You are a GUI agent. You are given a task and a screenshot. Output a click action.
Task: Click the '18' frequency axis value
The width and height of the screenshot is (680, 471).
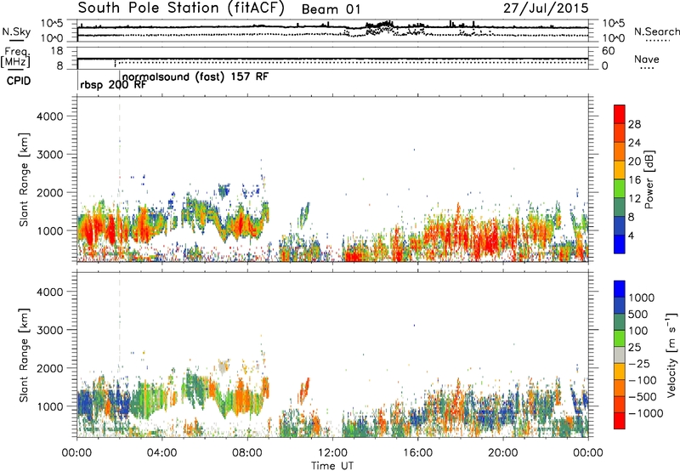57,51
